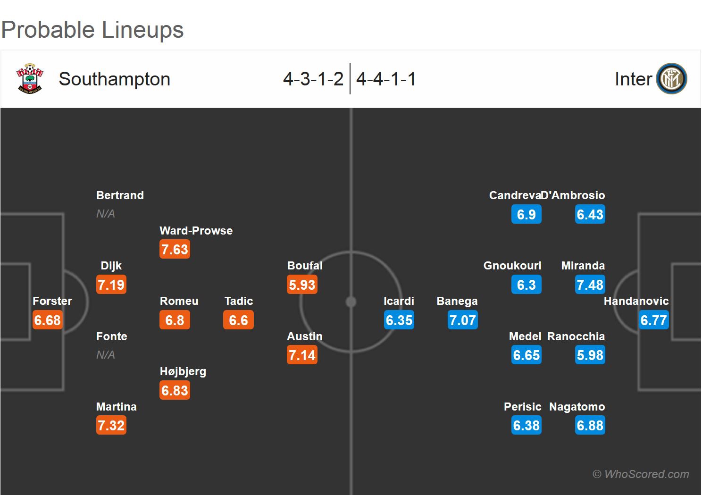
Task: Select player name Banega
Action: [457, 301]
